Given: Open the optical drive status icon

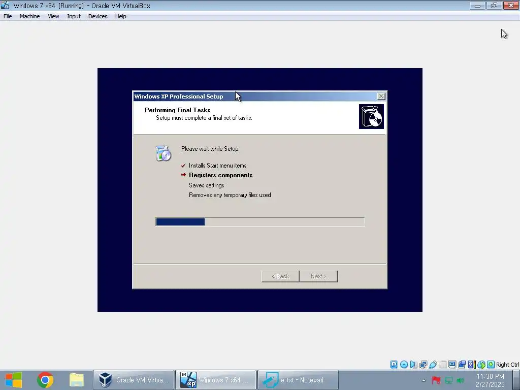Looking at the screenshot, I should click(x=404, y=365).
